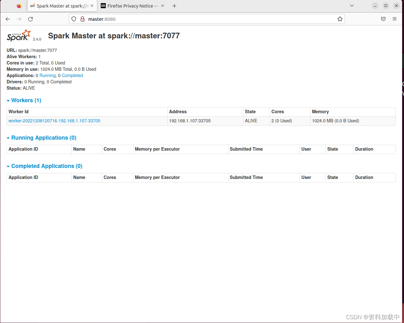Click the ALIVE cell in worker row
Viewport: 404px width, 323px height.
tap(256, 121)
